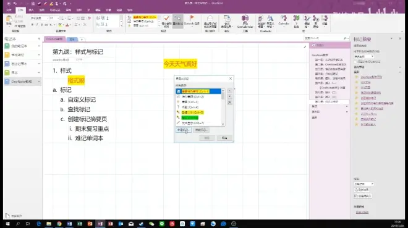Image resolution: width=408 pixels, height=228 pixels.
Task: Expand page to full view arrow icon
Action: (305, 47)
